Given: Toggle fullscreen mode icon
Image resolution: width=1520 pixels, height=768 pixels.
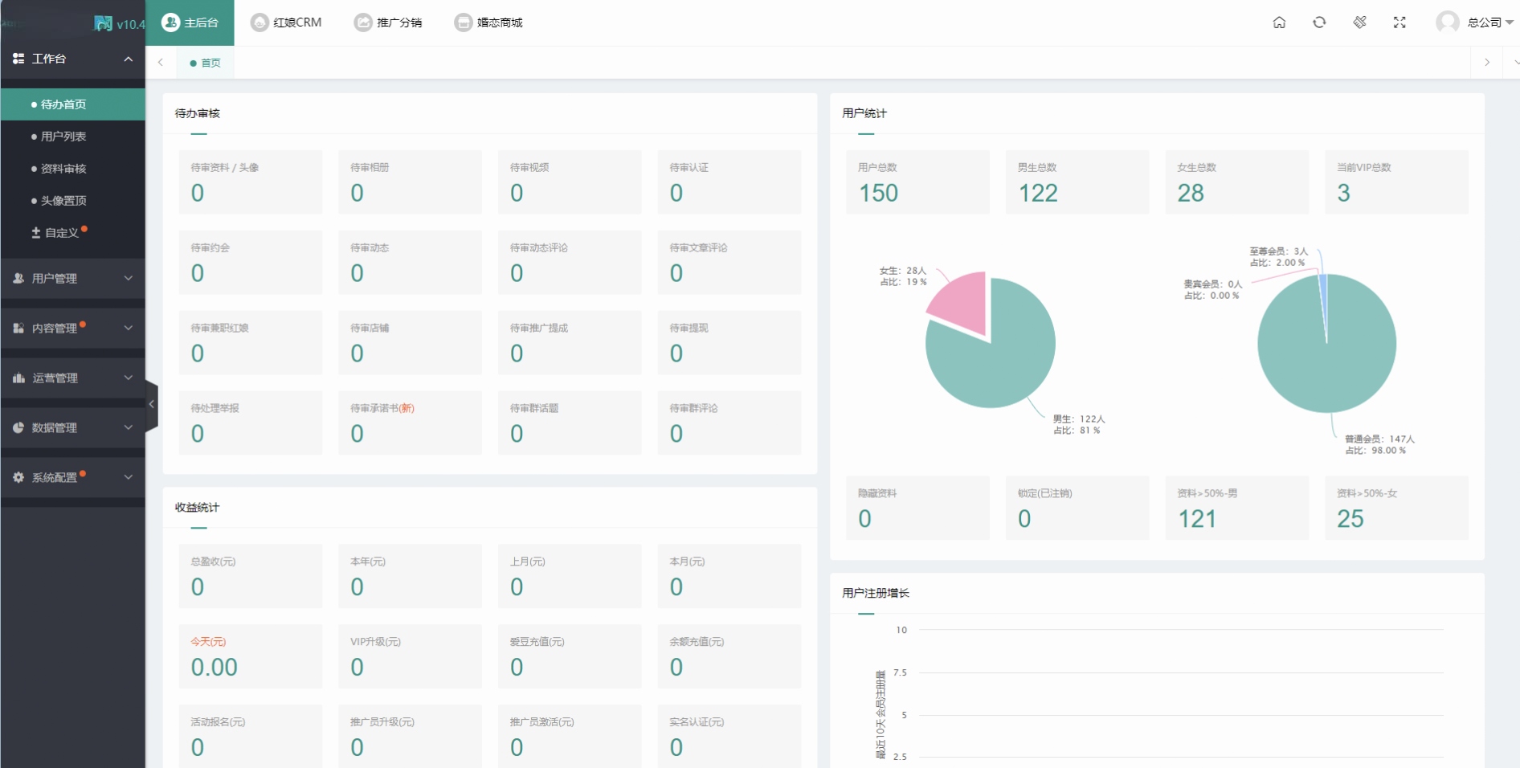Looking at the screenshot, I should pyautogui.click(x=1399, y=22).
